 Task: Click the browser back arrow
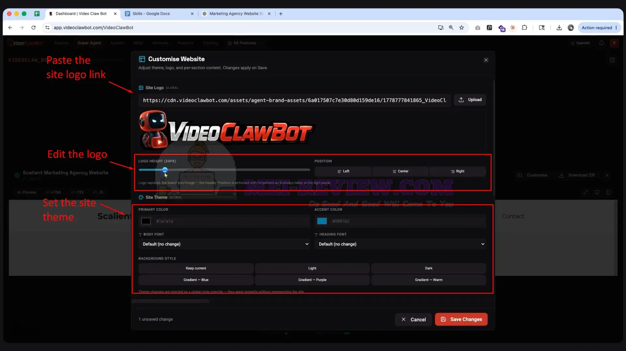click(10, 28)
